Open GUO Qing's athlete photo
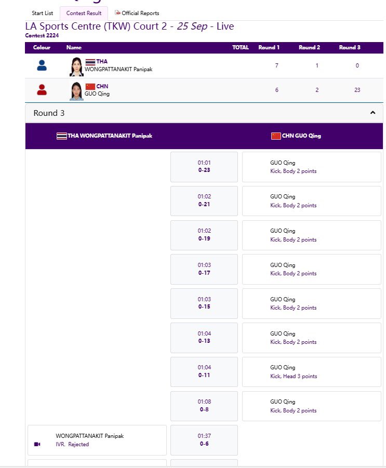The width and height of the screenshot is (386, 468). pos(76,91)
